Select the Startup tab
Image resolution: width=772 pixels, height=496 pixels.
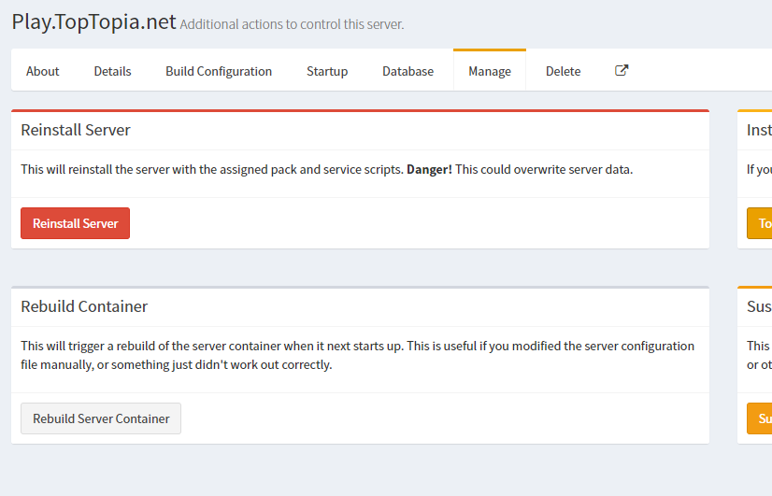tap(327, 71)
